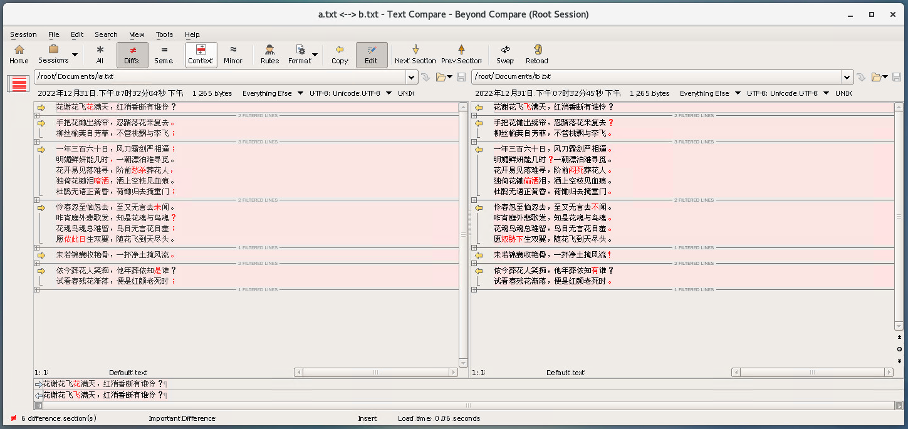
Task: Click copy-right arrow on left line 手把花锄出绣帘
Action: (41, 123)
